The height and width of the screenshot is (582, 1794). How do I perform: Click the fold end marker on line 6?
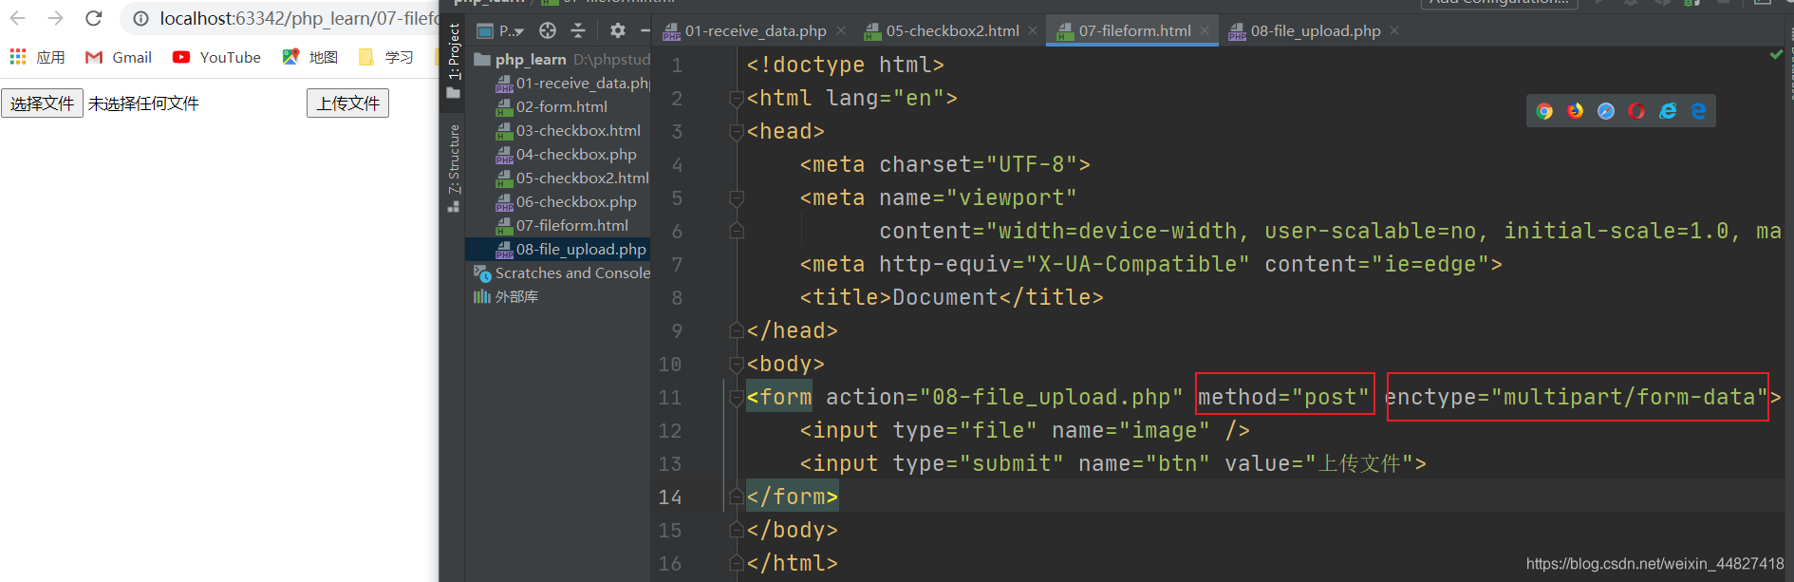coord(736,231)
